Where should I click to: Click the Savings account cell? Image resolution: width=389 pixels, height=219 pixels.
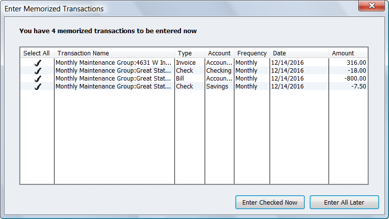coord(217,87)
